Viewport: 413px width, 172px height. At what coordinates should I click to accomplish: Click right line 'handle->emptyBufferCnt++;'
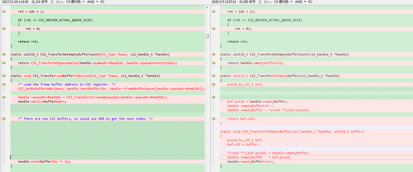[x=251, y=162]
